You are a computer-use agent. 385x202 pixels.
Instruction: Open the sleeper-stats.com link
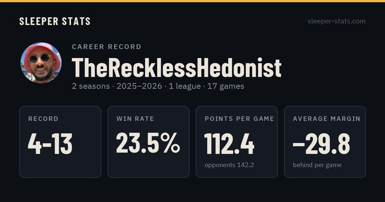[x=337, y=21]
